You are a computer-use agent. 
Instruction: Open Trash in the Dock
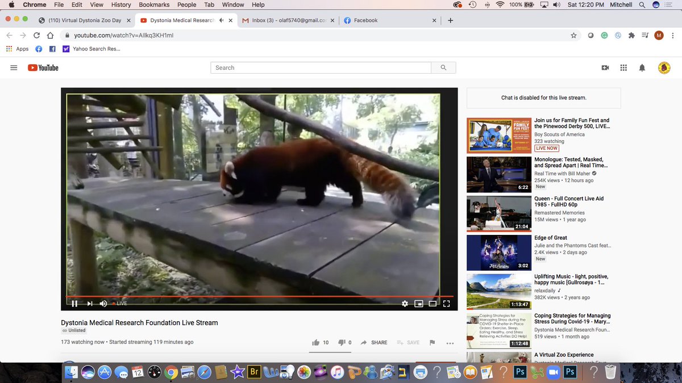(x=610, y=372)
